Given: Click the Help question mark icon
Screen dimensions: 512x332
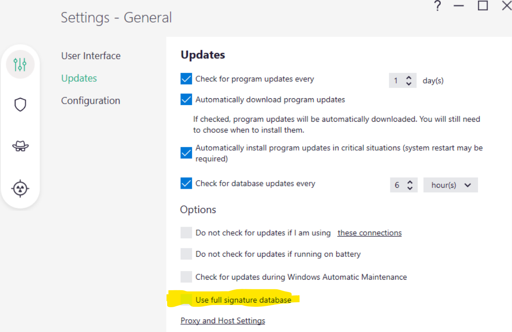Looking at the screenshot, I should (437, 6).
